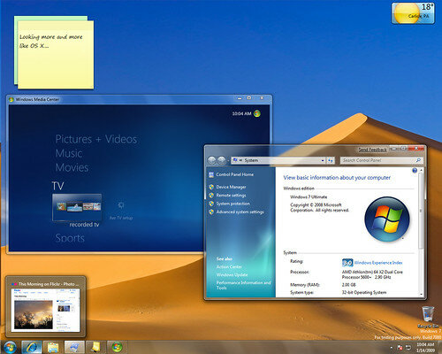Viewport: 442px width, 354px height.
Task: Open Windows Explorer folder icon in taskbar
Action: (x=53, y=348)
